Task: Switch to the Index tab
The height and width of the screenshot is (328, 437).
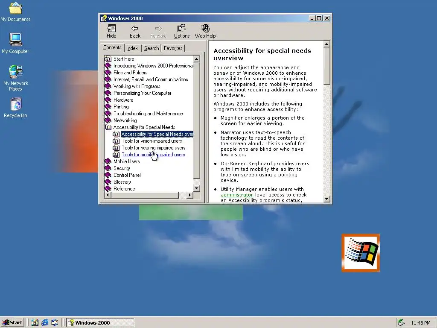Action: (132, 48)
